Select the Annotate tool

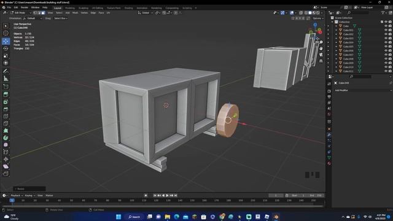pos(6,71)
